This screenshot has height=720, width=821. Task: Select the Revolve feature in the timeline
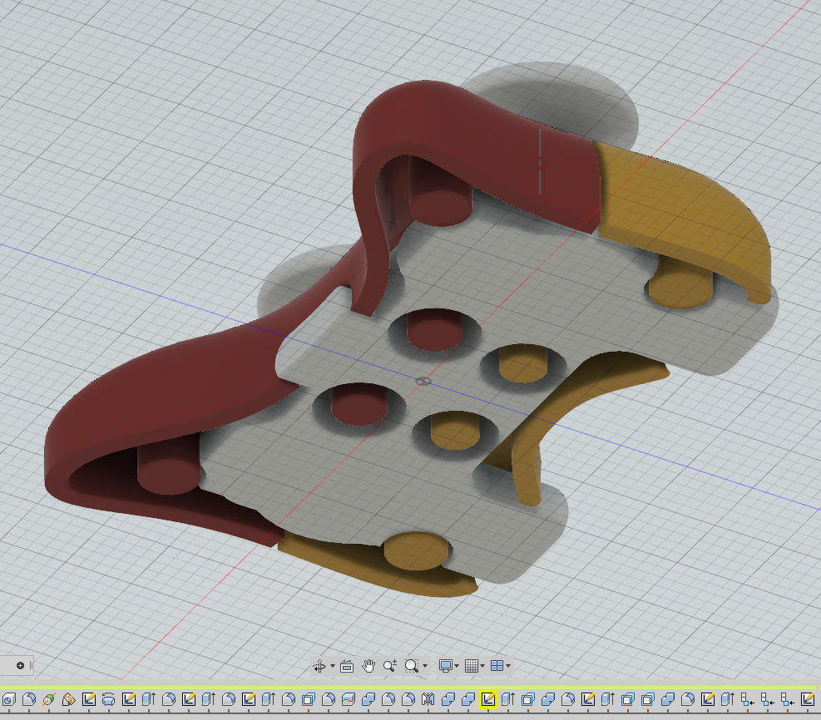point(108,699)
